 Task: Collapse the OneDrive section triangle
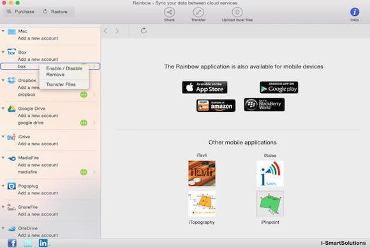click(x=3, y=228)
